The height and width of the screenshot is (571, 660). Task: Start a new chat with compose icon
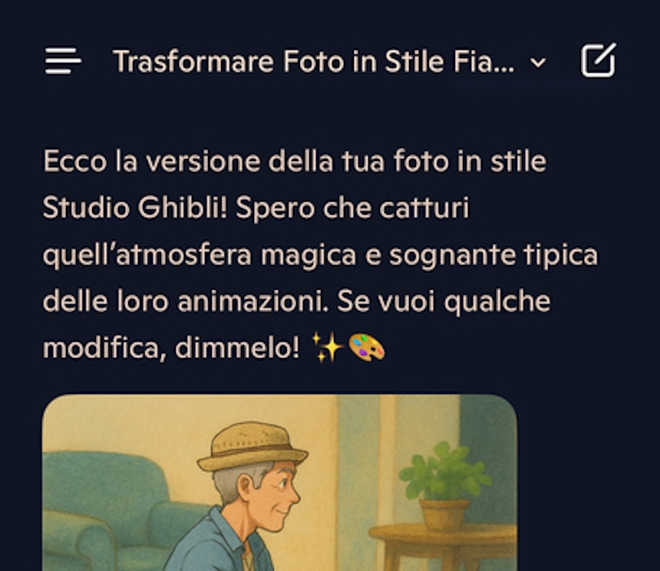598,60
